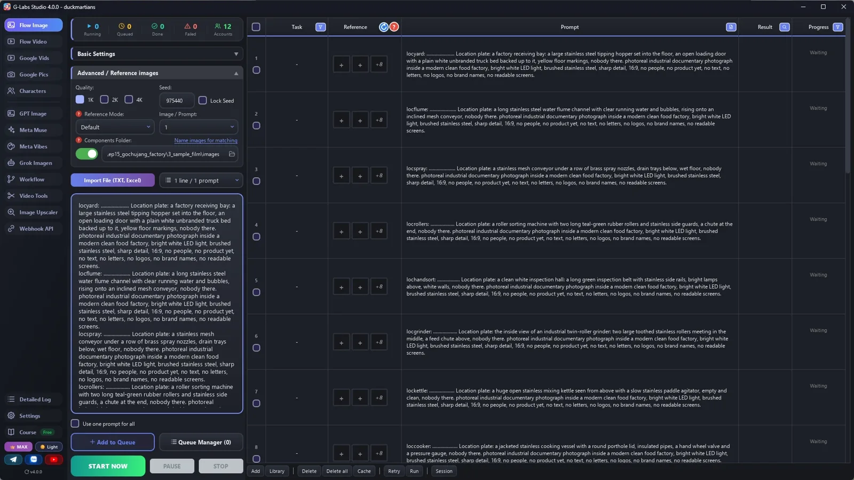
Task: Open the Components Folder help icon
Action: pyautogui.click(x=78, y=140)
